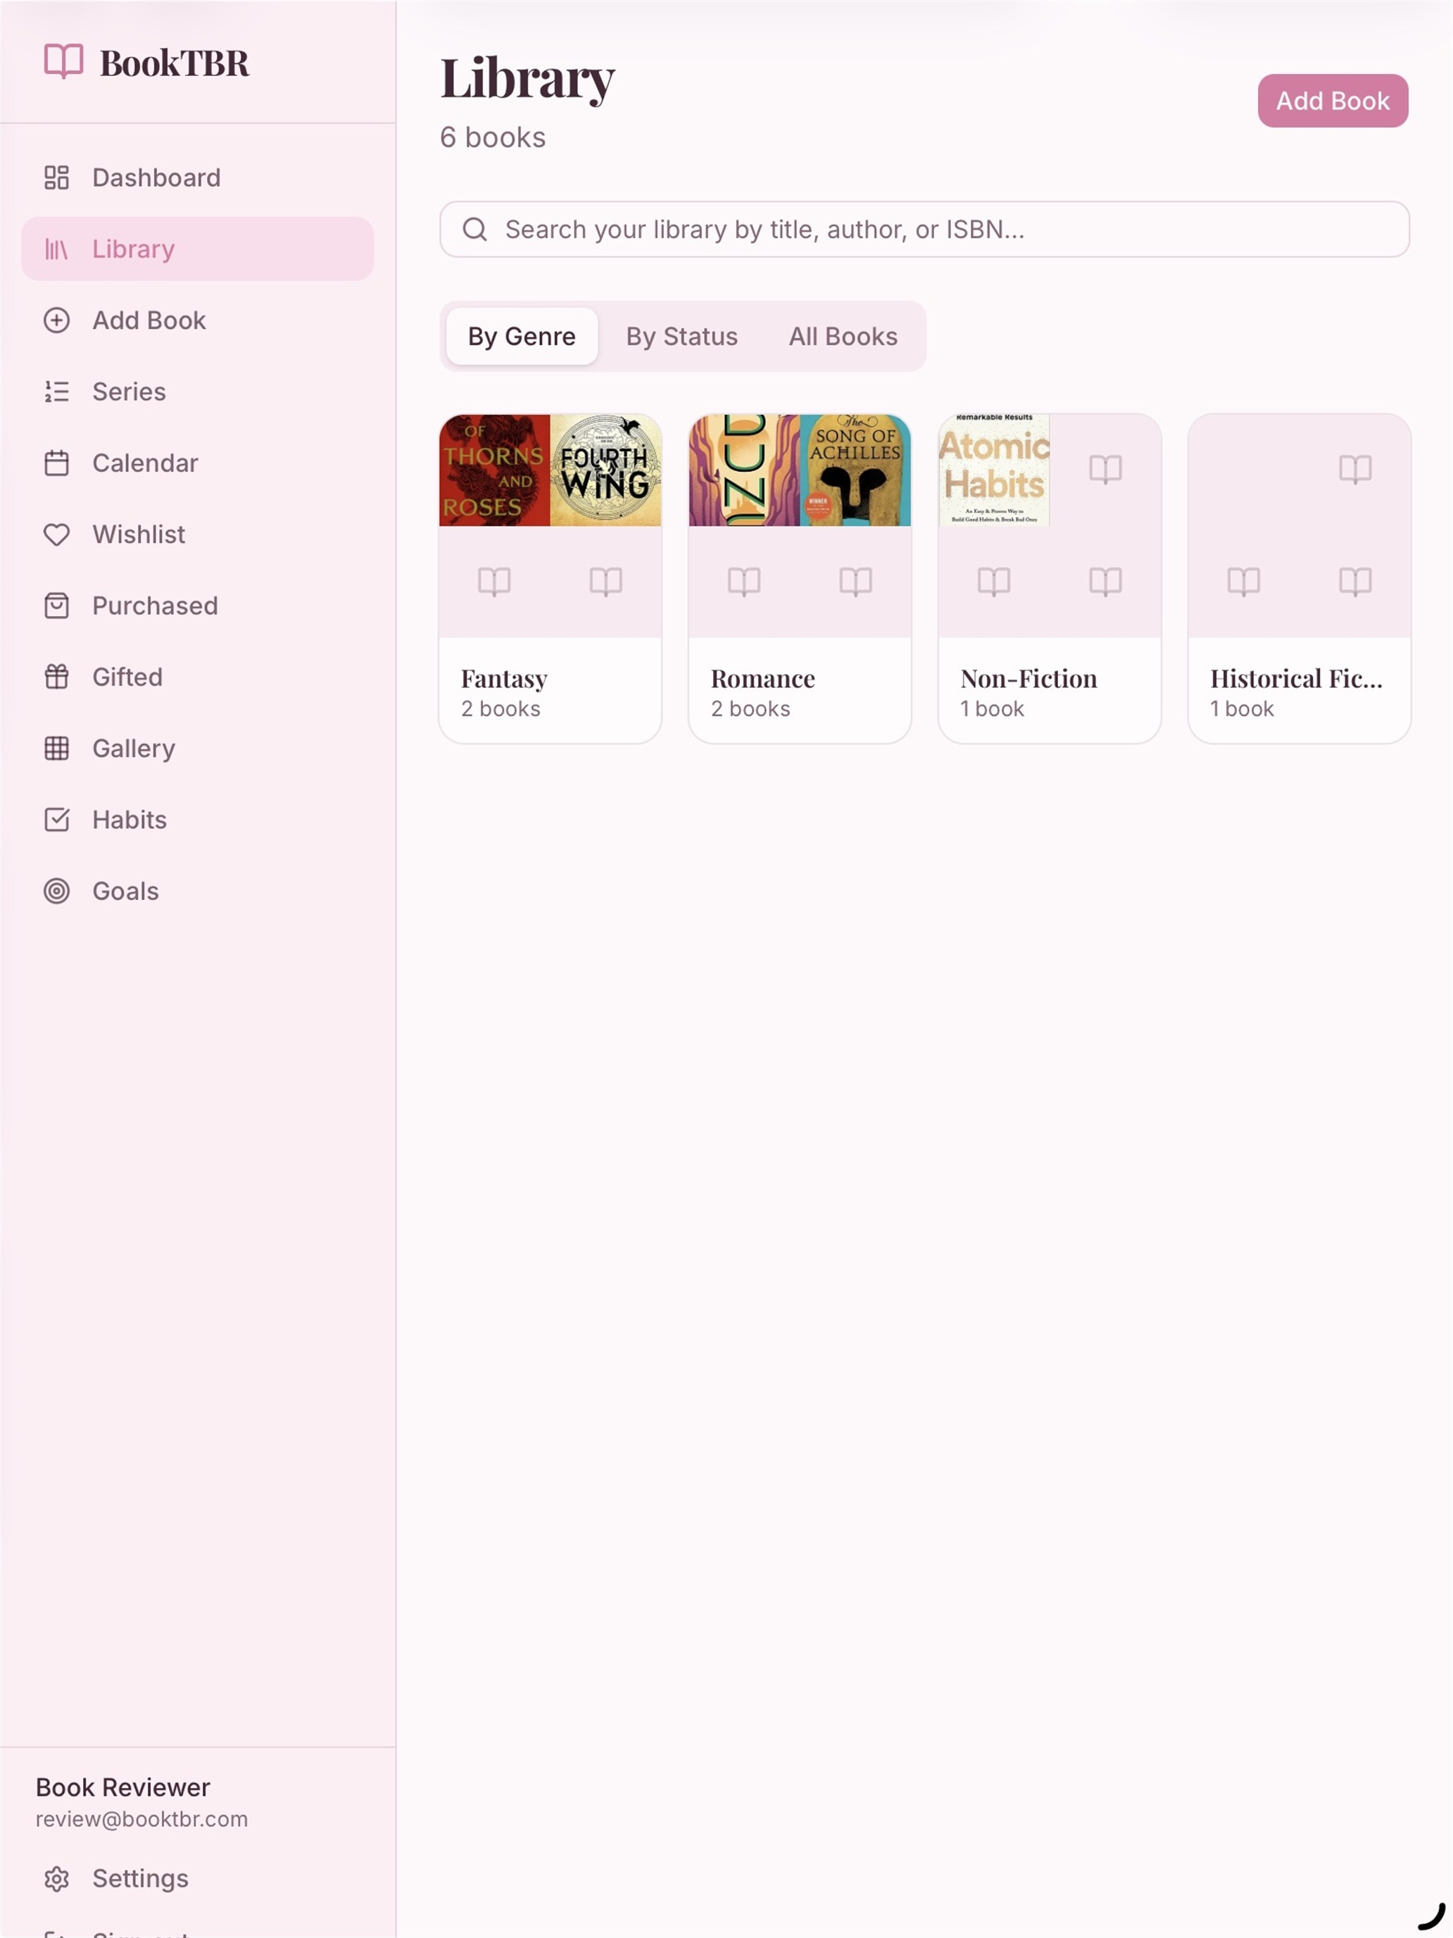Open the Historical Fic... genre card
Image resolution: width=1453 pixels, height=1938 pixels.
tap(1299, 579)
